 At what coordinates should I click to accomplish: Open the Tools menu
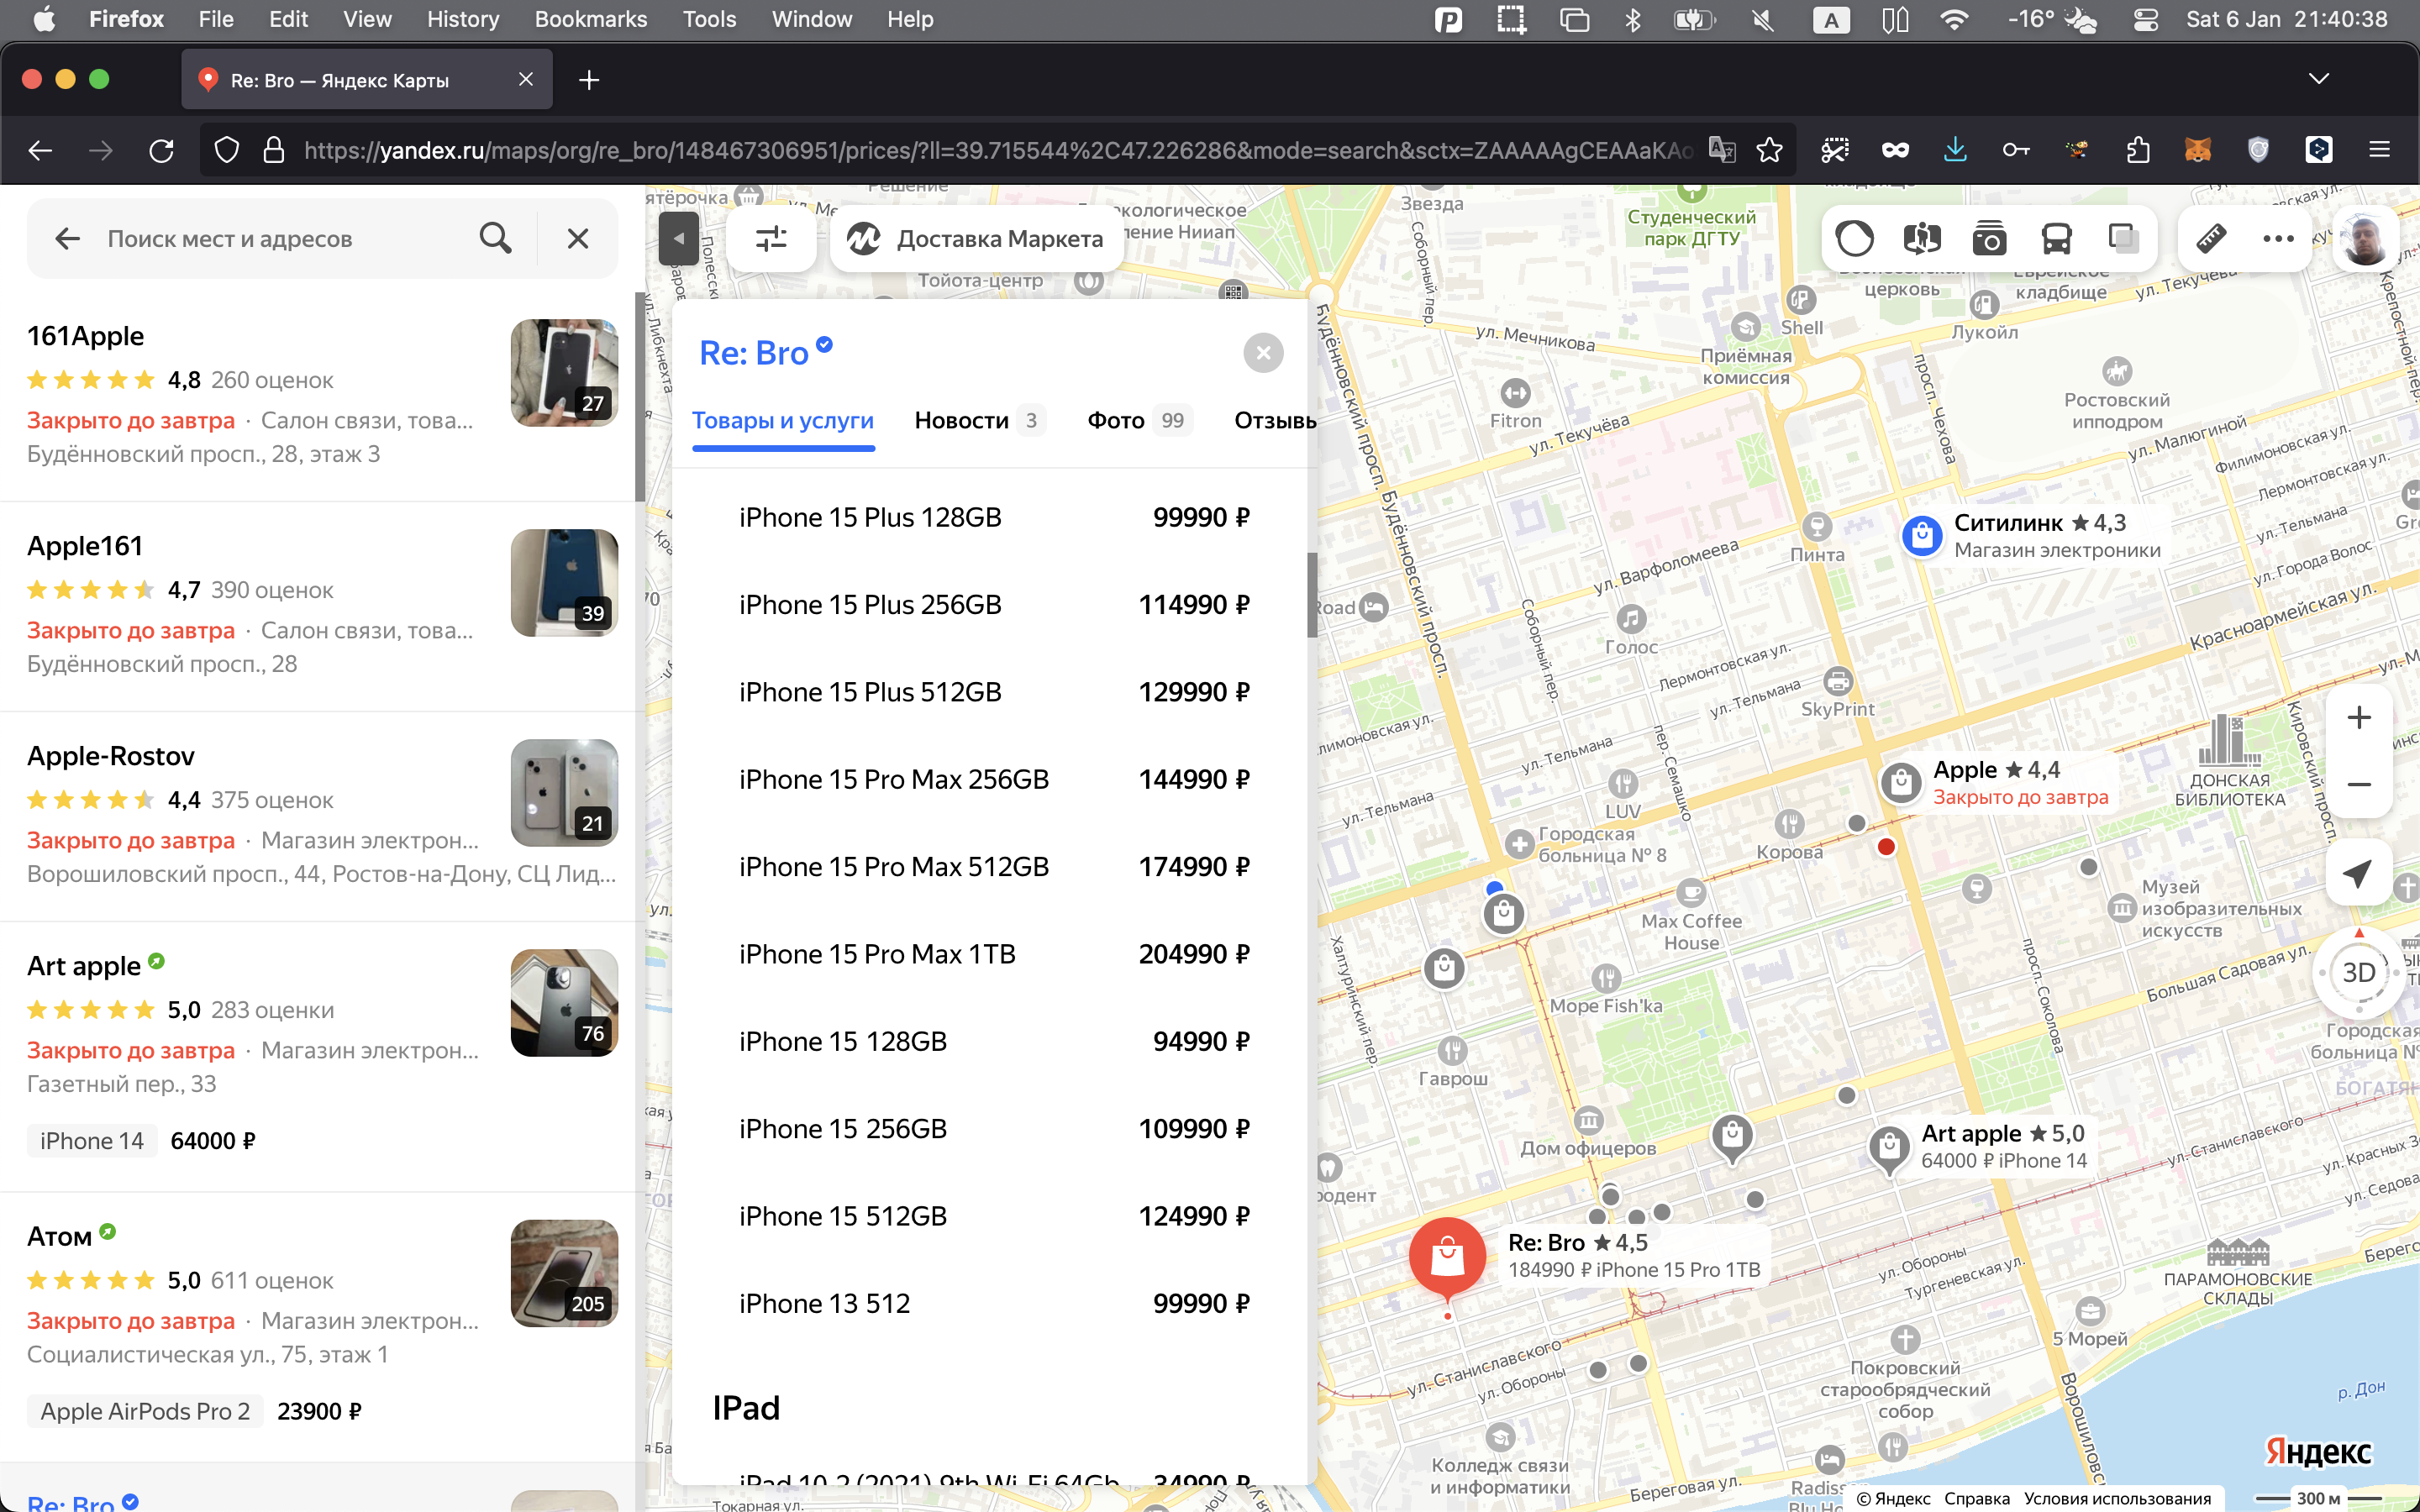click(x=709, y=19)
